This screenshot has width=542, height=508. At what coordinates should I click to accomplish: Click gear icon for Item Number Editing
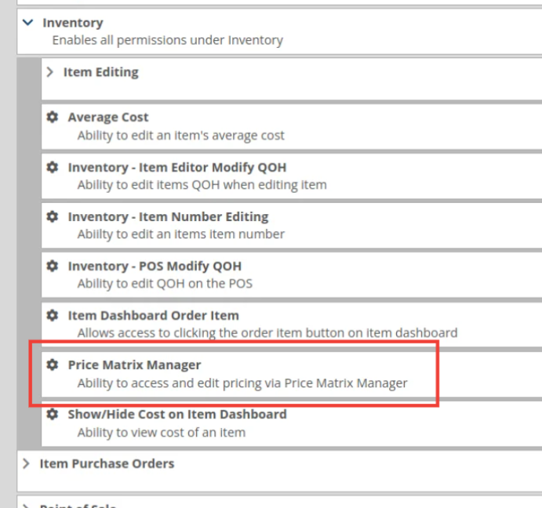(53, 216)
